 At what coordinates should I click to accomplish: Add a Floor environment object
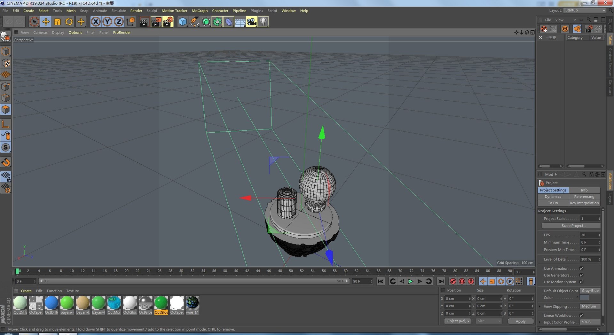click(240, 22)
